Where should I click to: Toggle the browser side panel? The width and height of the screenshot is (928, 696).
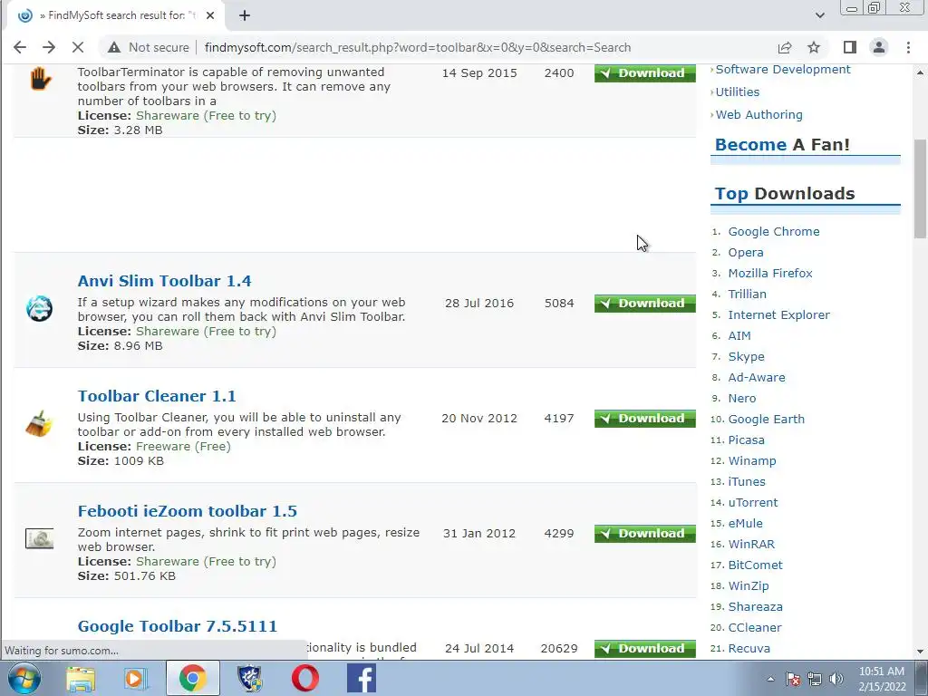tap(849, 47)
